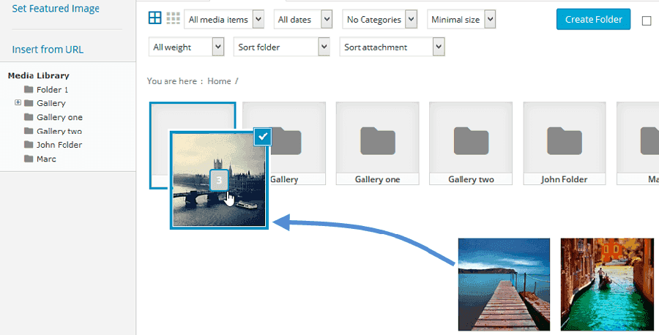The image size is (659, 335).
Task: Uncheck the selected London bridge image checkmark
Action: 262,136
